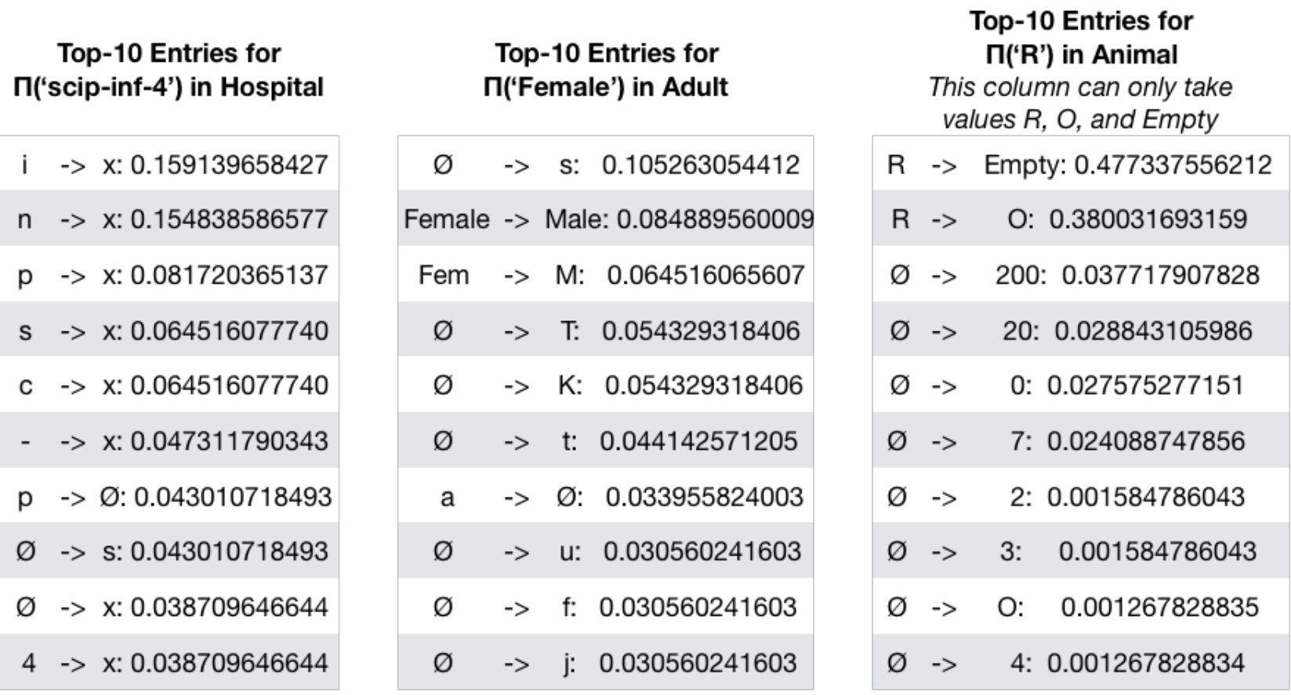The width and height of the screenshot is (1291, 695).
Task: Click the Hospital row 'Ø -> s: 0.043010718493'
Action: [x=169, y=551]
